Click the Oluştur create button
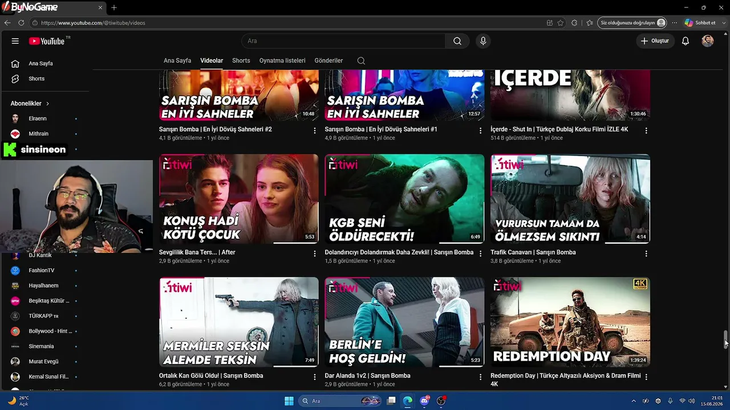Viewport: 730px width, 410px height. [x=655, y=41]
